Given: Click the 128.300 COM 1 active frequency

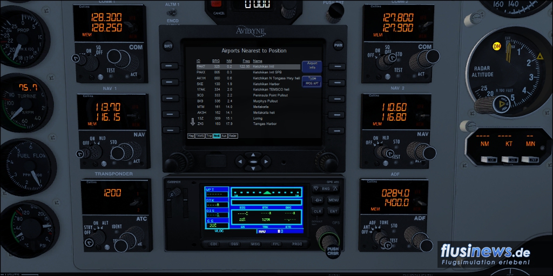Looking at the screenshot, I should (x=106, y=17).
